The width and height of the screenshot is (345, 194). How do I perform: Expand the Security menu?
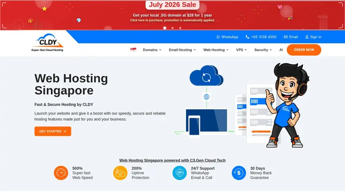point(263,50)
